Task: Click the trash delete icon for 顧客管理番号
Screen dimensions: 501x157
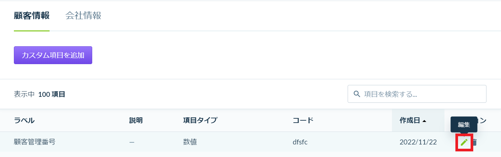Action: (475, 142)
